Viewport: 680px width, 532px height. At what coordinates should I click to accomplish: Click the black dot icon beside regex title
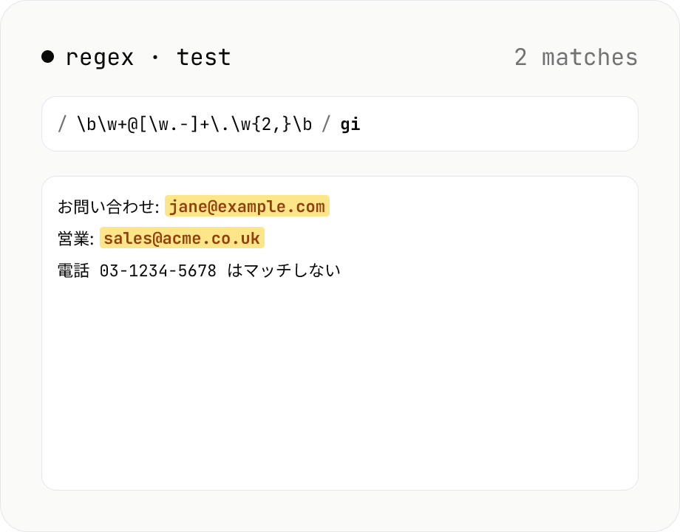[48, 57]
